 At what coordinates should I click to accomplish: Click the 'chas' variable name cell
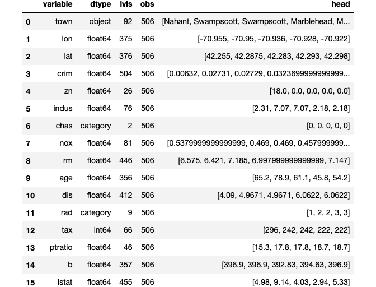click(64, 126)
